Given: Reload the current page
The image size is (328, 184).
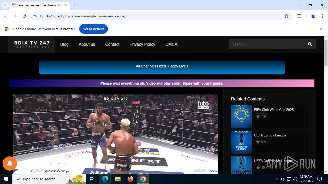Looking at the screenshot, I should click(x=24, y=16).
